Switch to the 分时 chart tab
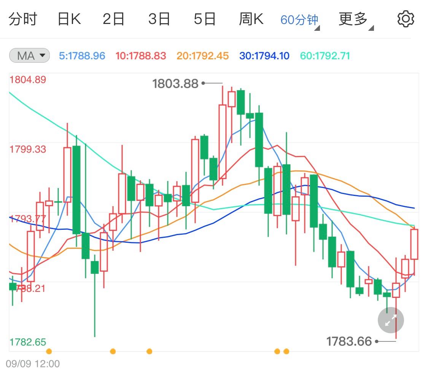Screen dimensions: 428x377 pyautogui.click(x=22, y=19)
